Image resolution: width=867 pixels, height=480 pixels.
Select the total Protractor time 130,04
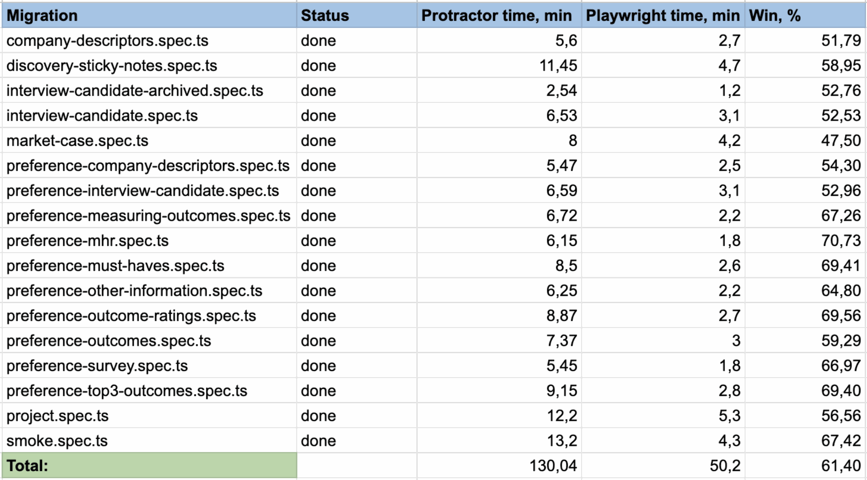click(553, 466)
